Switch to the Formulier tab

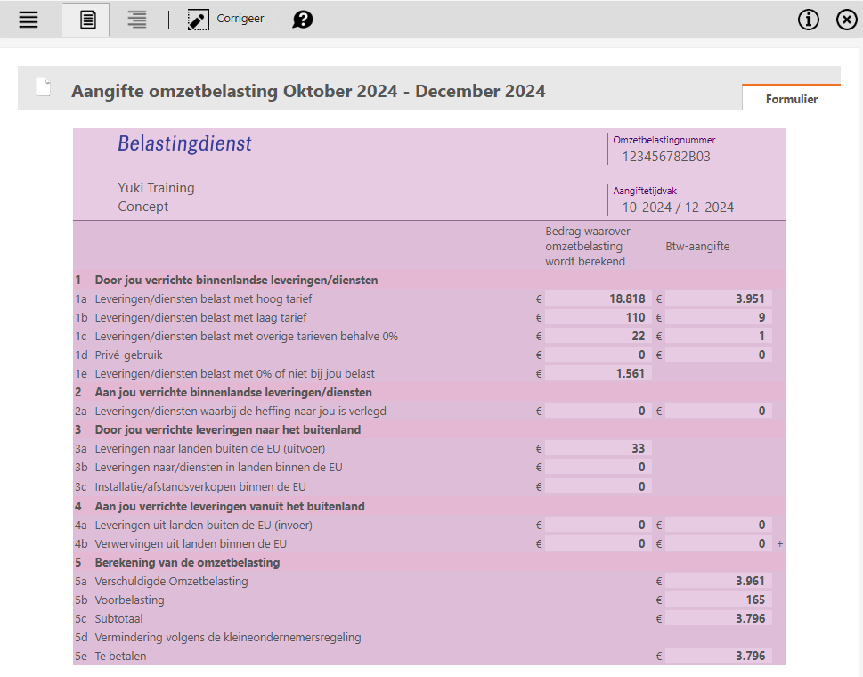coord(791,99)
